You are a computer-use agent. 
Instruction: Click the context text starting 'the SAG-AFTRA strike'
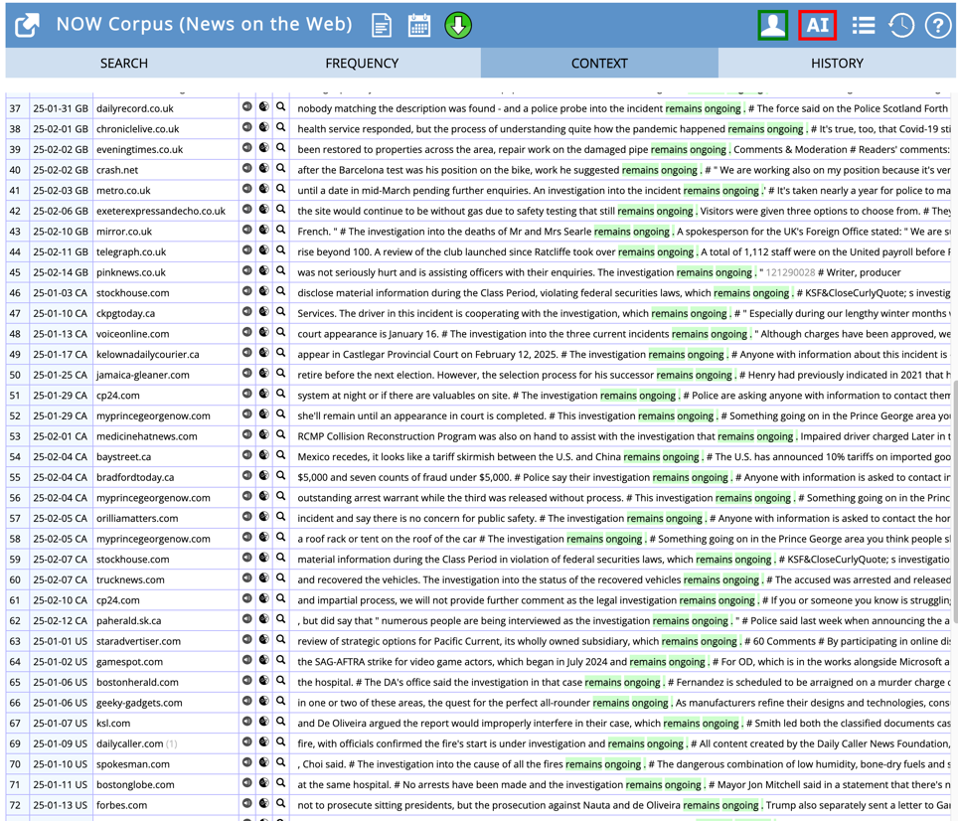click(x=624, y=662)
